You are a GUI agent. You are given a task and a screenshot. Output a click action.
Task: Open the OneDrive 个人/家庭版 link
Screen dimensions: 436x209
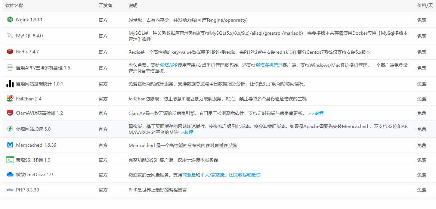tap(213, 175)
